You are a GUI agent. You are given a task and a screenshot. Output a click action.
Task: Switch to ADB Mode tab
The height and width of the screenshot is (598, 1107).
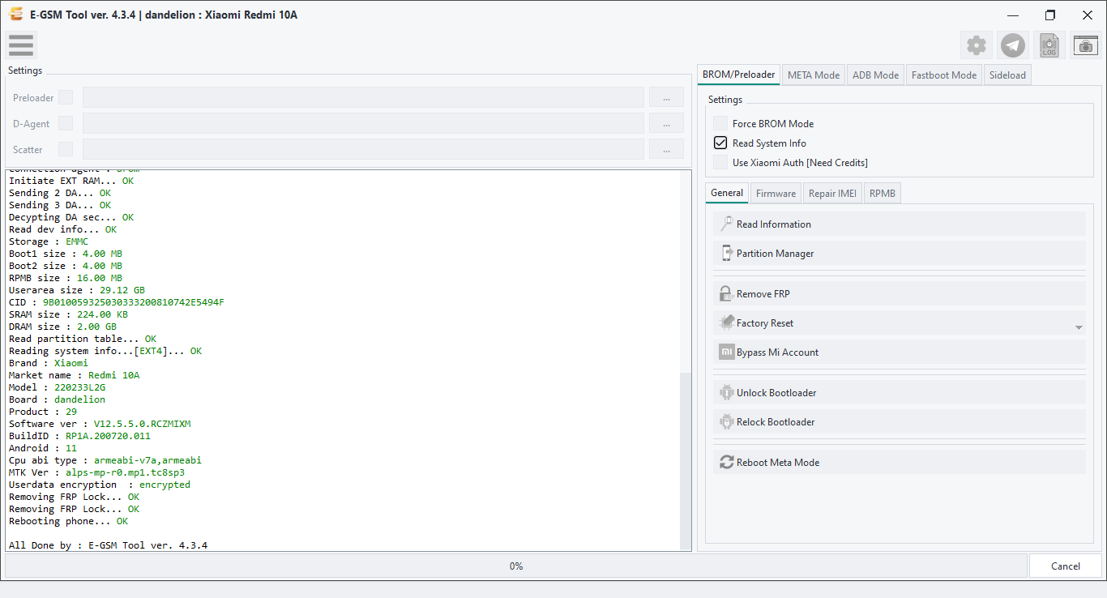[x=875, y=75]
